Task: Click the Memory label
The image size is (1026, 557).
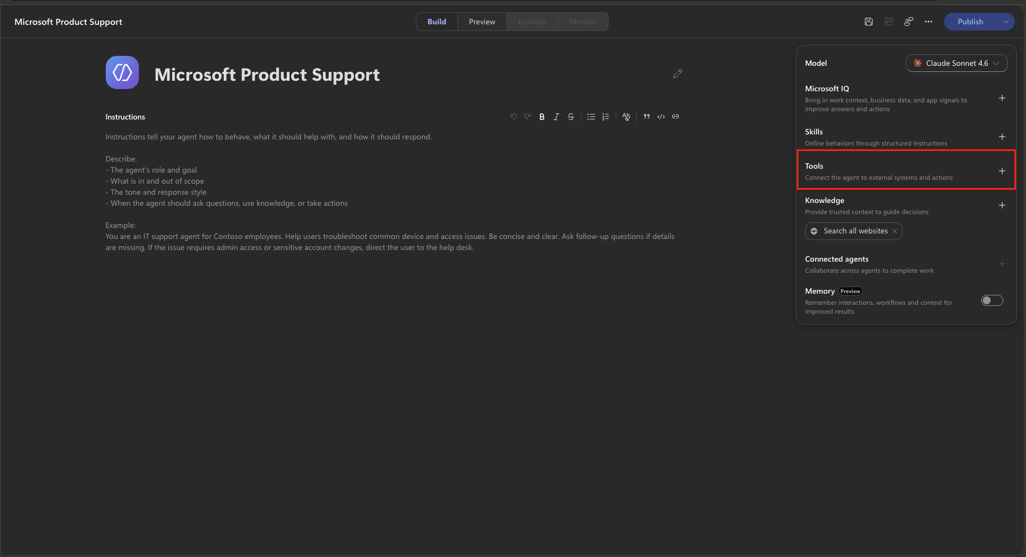Action: click(x=820, y=291)
